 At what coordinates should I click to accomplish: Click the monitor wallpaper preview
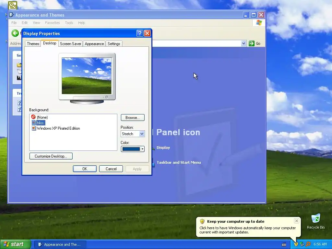click(87, 76)
